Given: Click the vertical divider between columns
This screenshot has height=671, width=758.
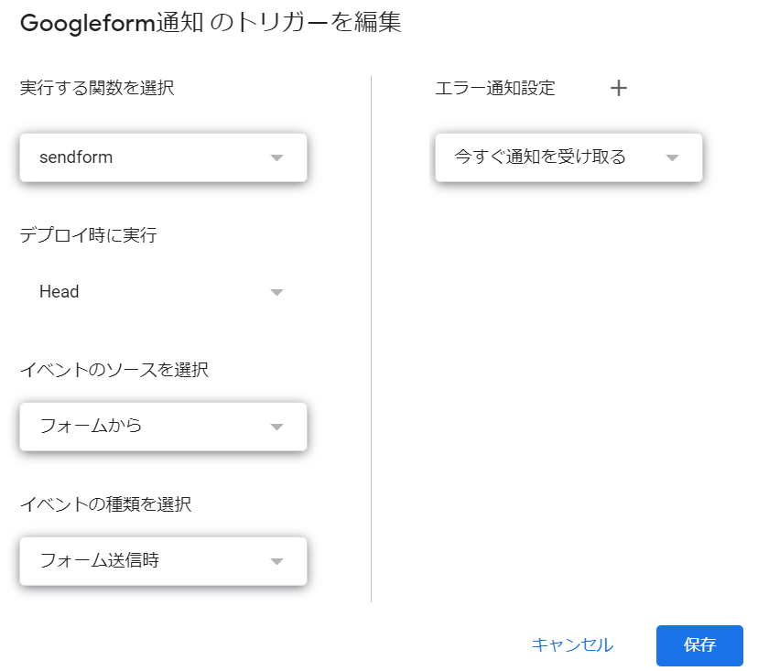Looking at the screenshot, I should [371, 339].
